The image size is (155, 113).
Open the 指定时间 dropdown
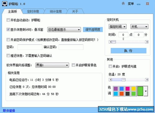(x=118, y=27)
